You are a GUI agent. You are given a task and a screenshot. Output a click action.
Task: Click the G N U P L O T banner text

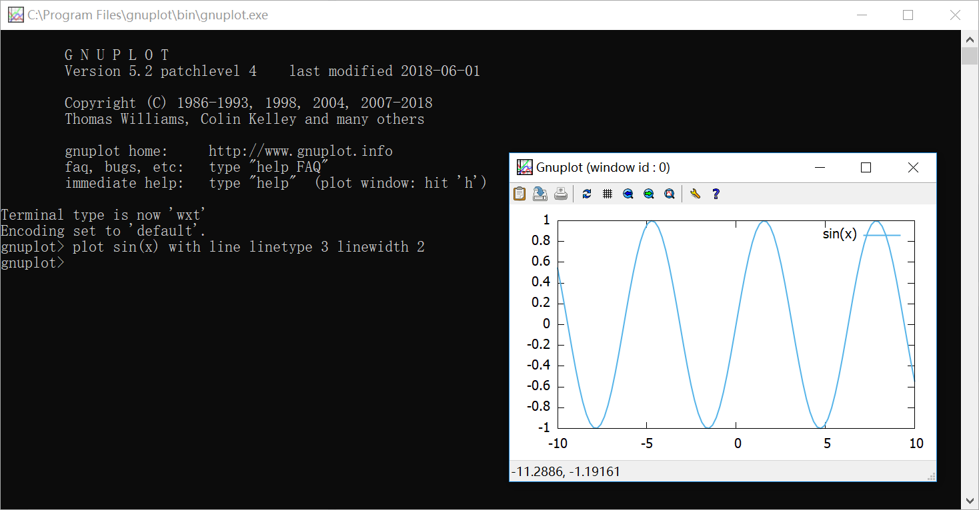tap(117, 55)
